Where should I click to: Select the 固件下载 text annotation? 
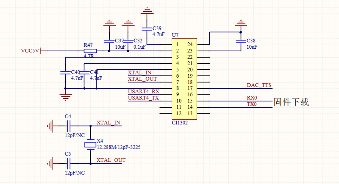click(x=291, y=102)
